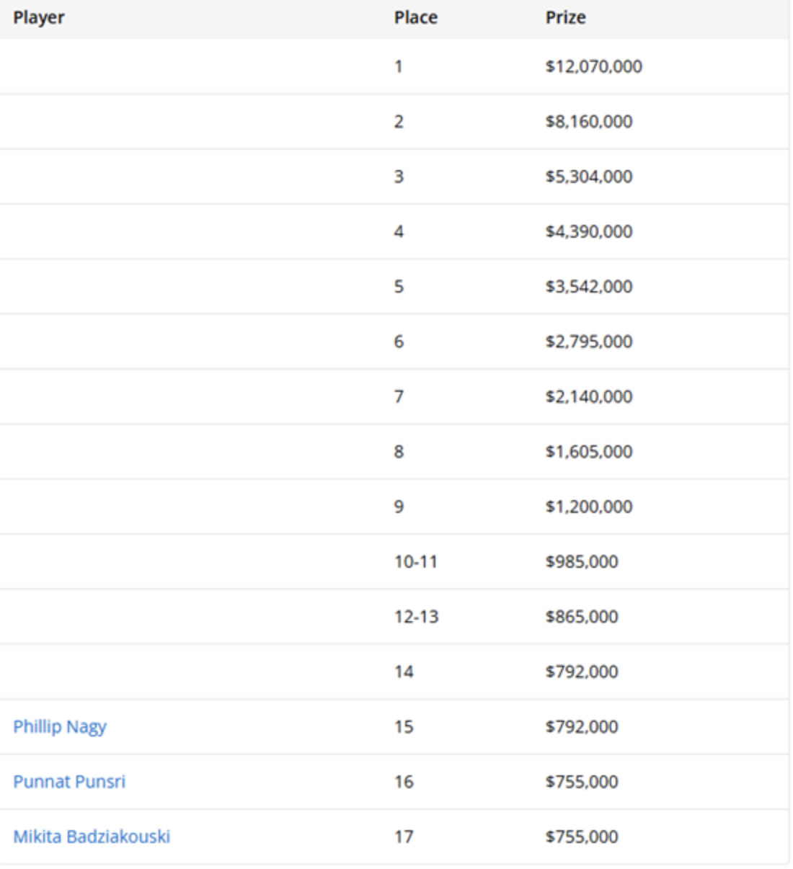Open Mikita Badziakouski player link

[x=92, y=837]
